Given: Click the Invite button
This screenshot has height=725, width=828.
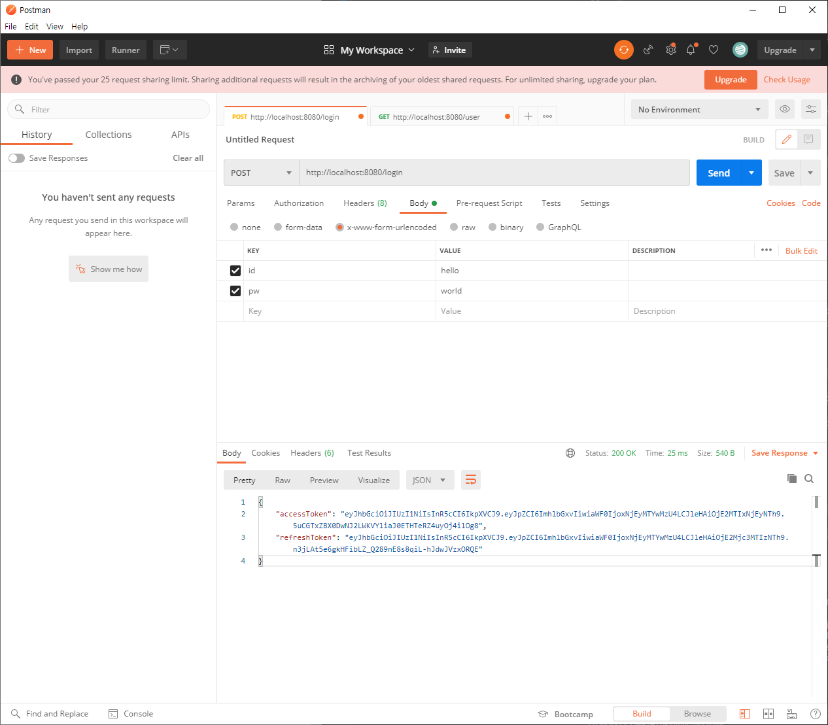Looking at the screenshot, I should [x=450, y=50].
